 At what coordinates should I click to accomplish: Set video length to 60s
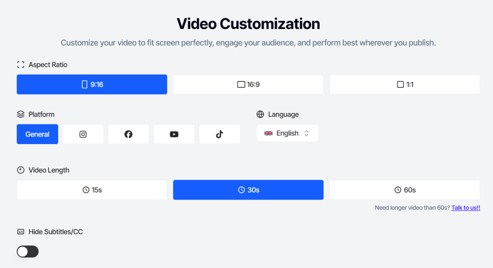pyautogui.click(x=404, y=190)
